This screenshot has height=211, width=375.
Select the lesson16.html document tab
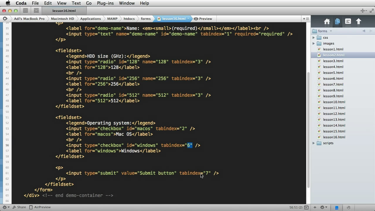pyautogui.click(x=64, y=11)
